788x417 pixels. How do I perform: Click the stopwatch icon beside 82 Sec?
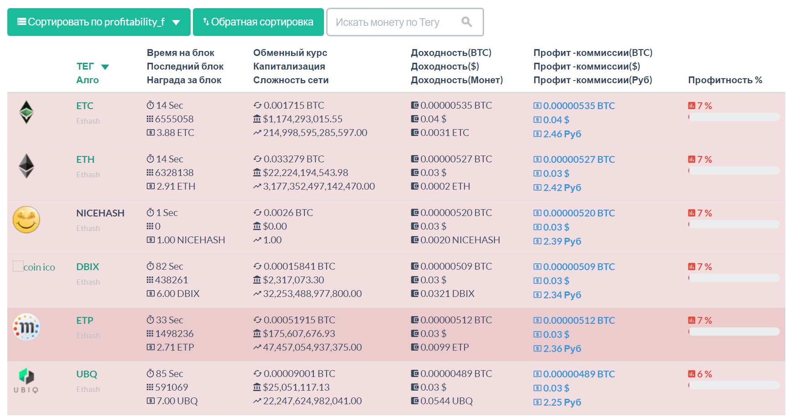pos(150,266)
